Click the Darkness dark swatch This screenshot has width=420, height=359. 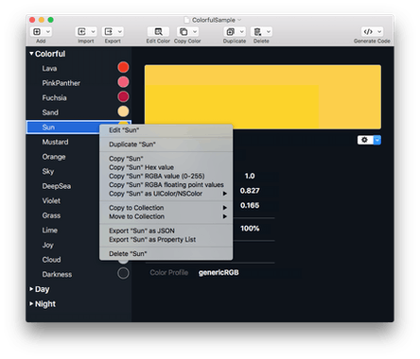point(123,273)
